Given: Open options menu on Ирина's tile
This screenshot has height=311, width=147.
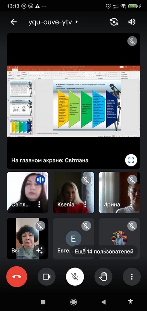Looking at the screenshot, I should click(131, 204).
